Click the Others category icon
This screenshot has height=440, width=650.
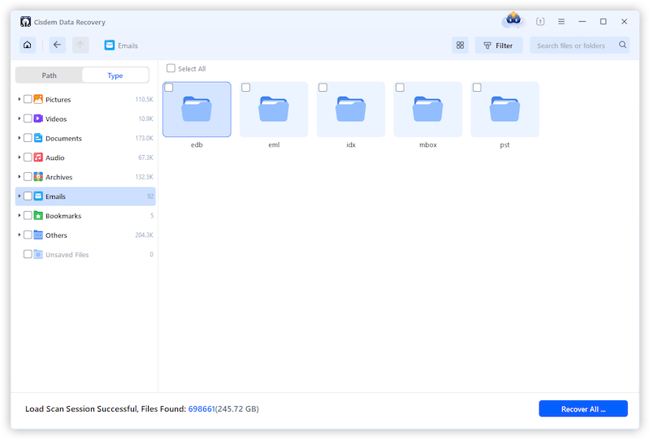click(38, 235)
